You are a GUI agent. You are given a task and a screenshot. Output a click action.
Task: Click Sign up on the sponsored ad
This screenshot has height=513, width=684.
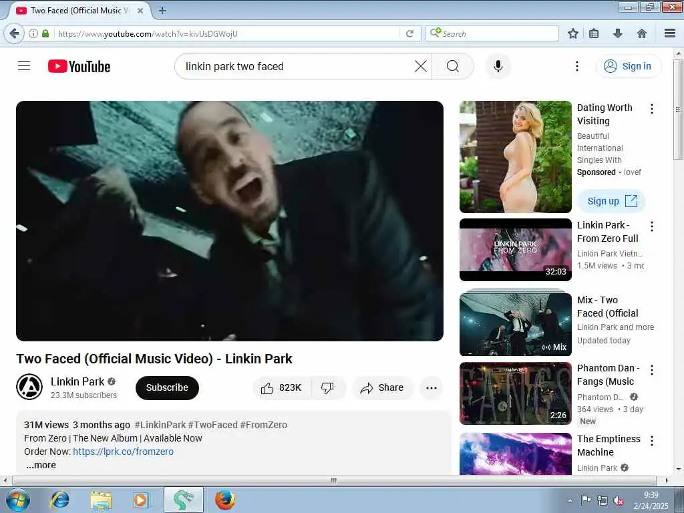pos(611,201)
